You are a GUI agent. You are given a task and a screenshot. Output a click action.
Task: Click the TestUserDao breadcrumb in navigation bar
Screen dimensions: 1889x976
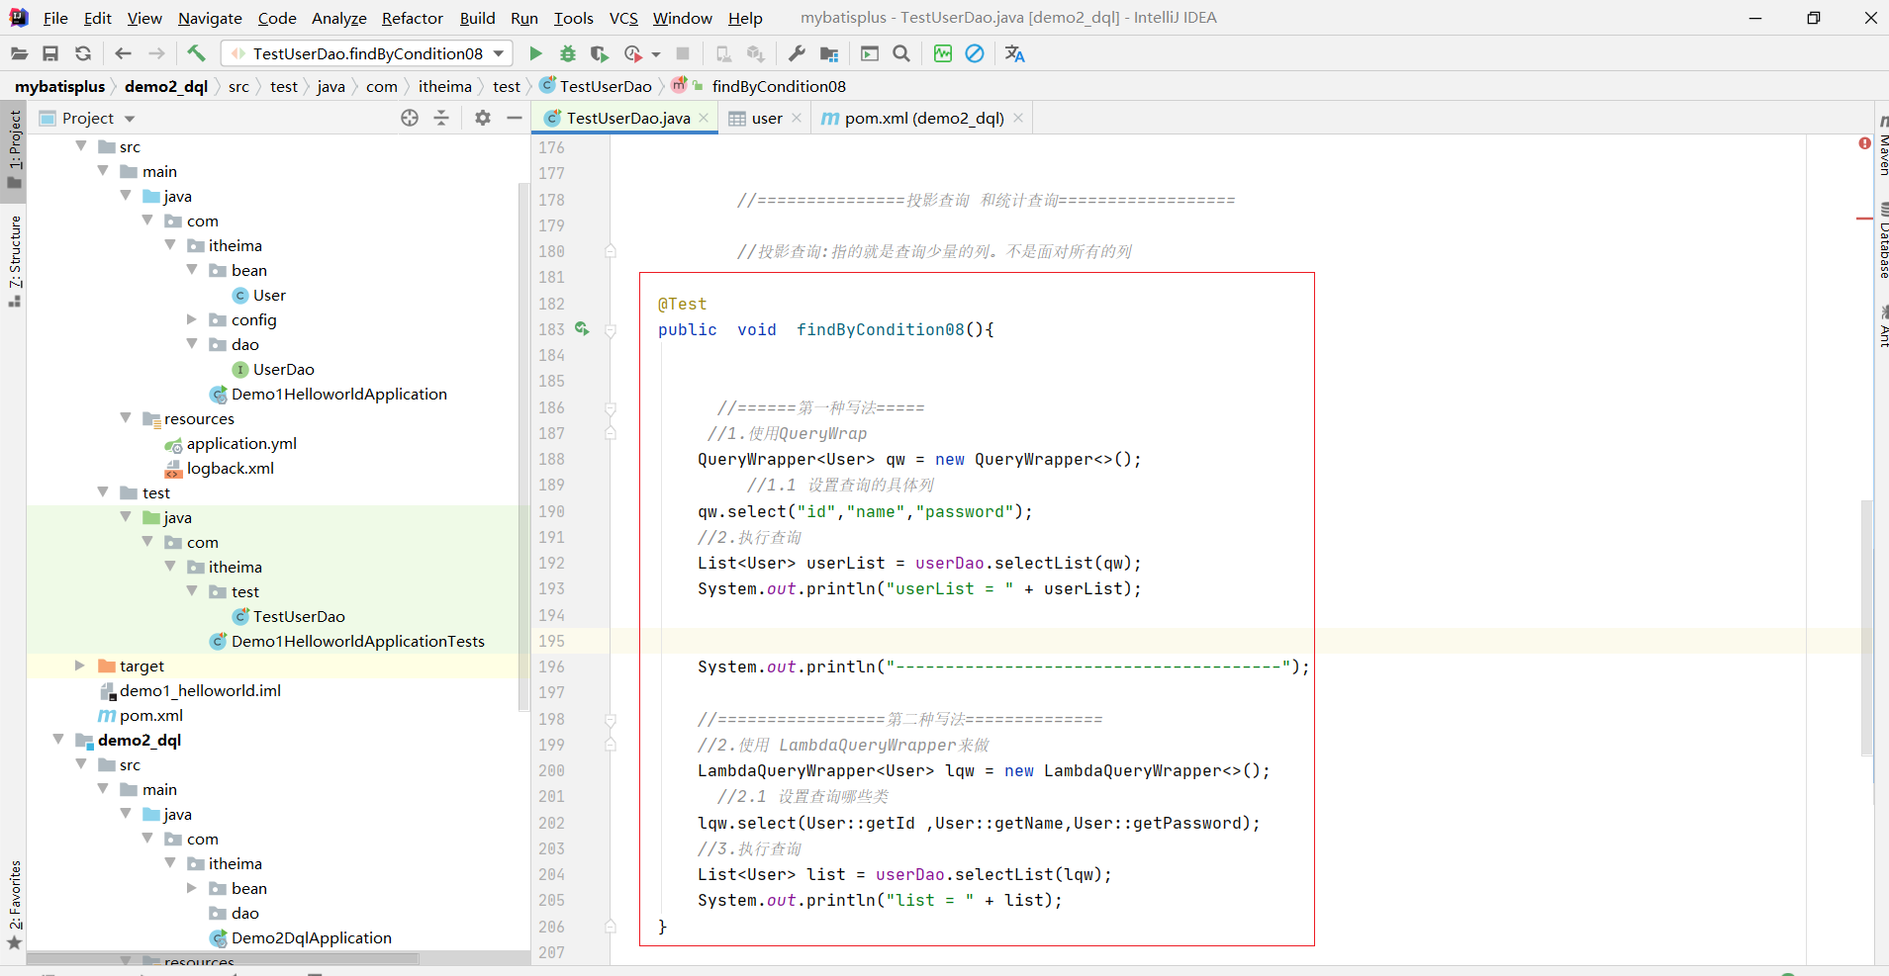pos(605,86)
